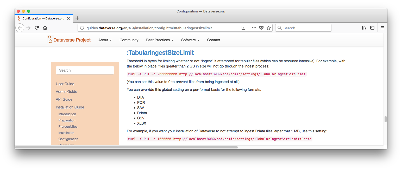Click the curl command with 2000000000
The height and width of the screenshot is (170, 402).
pyautogui.click(x=217, y=74)
